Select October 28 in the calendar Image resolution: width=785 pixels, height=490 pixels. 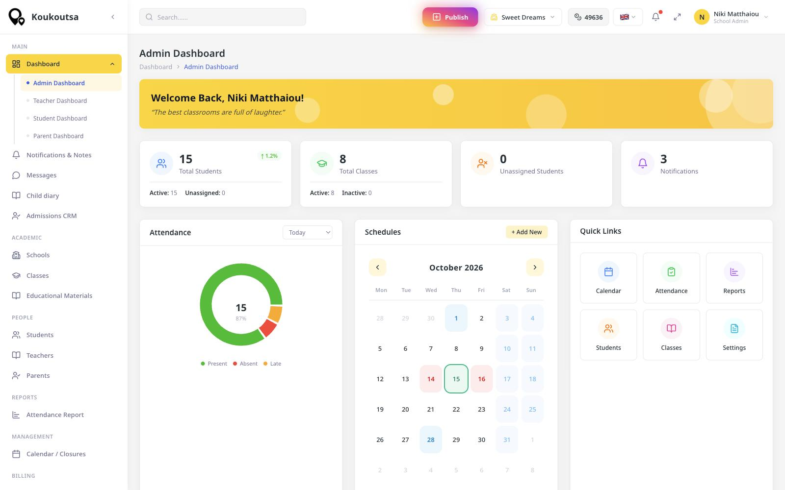431,440
